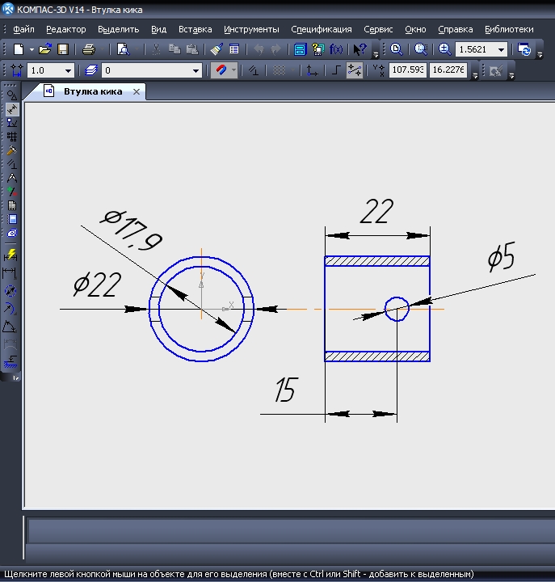Open the Parametrization tools panel
The height and width of the screenshot is (582, 555).
pyautogui.click(x=12, y=164)
